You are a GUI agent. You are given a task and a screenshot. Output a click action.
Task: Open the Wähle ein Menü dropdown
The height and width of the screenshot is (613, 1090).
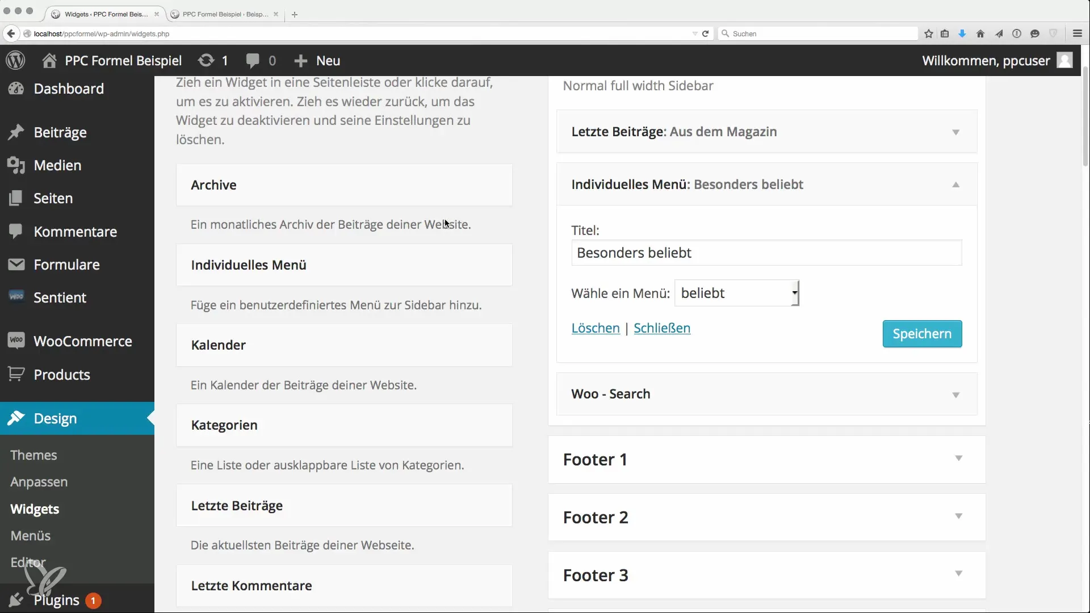[x=737, y=293]
